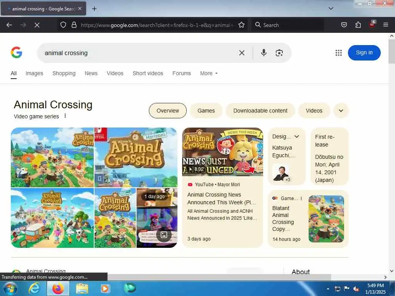
Task: Select the Overview chip
Action: pos(168,111)
